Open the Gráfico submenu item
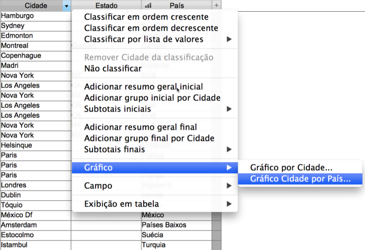This screenshot has height=250, width=365. pyautogui.click(x=155, y=167)
